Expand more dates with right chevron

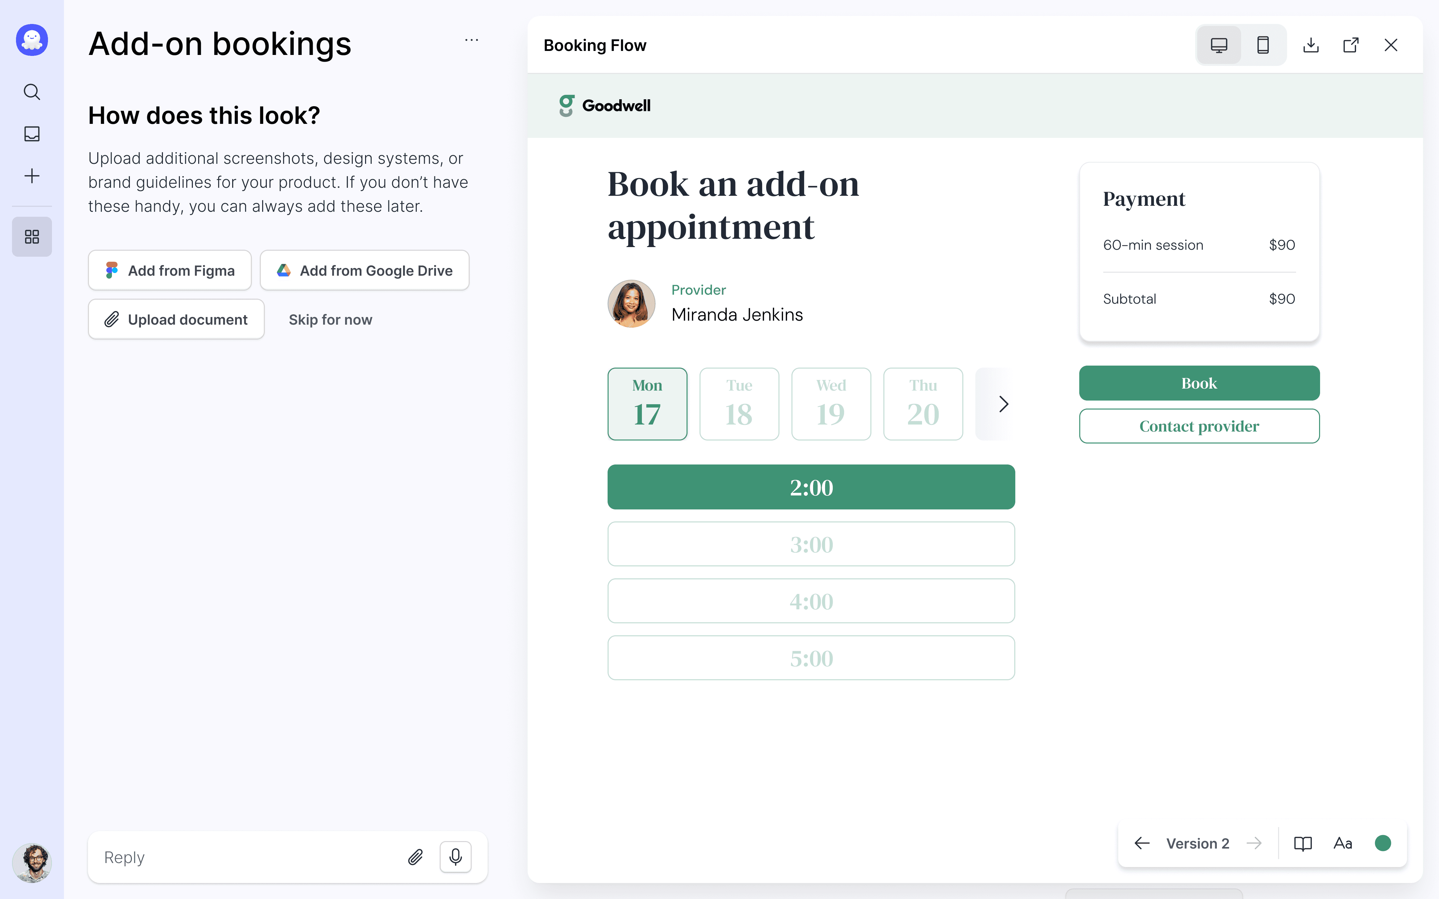click(1003, 404)
